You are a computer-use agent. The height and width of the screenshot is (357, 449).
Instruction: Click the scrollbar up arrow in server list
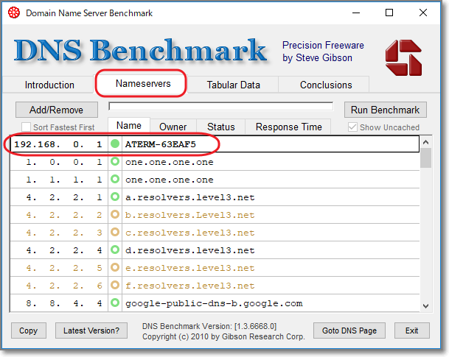click(426, 141)
